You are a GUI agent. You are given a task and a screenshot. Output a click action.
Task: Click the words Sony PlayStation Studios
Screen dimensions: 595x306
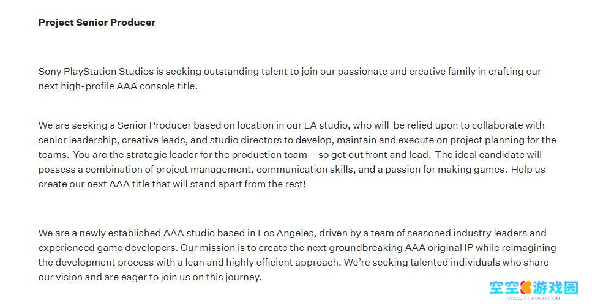(96, 71)
